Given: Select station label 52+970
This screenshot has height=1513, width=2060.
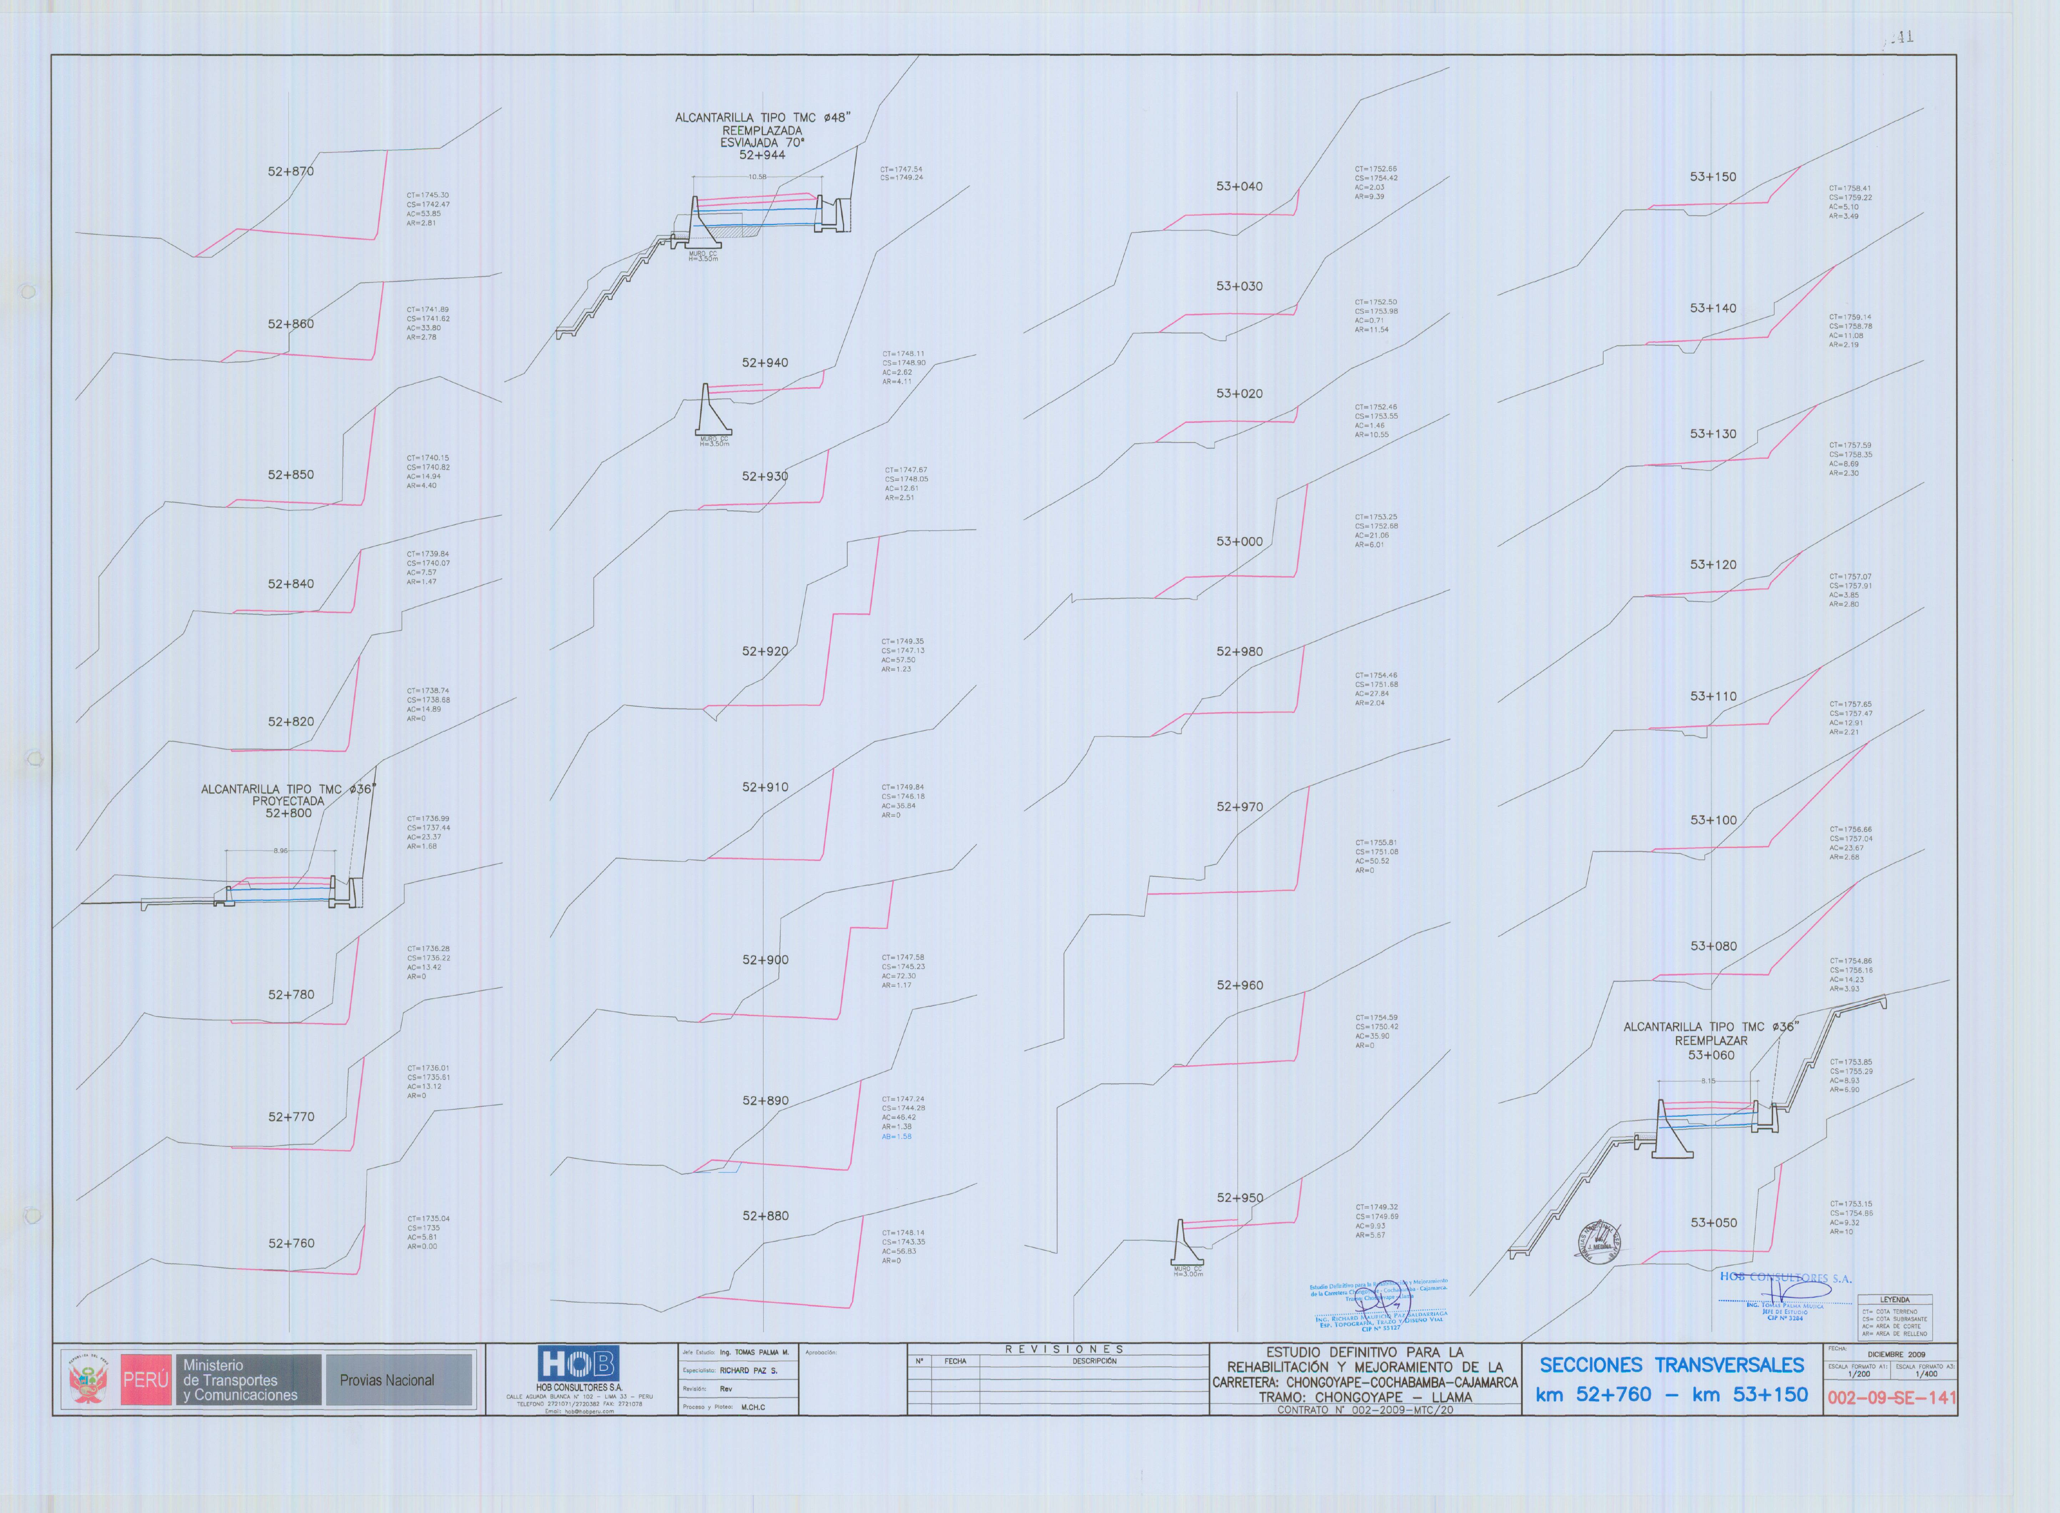Looking at the screenshot, I should click(x=1239, y=807).
